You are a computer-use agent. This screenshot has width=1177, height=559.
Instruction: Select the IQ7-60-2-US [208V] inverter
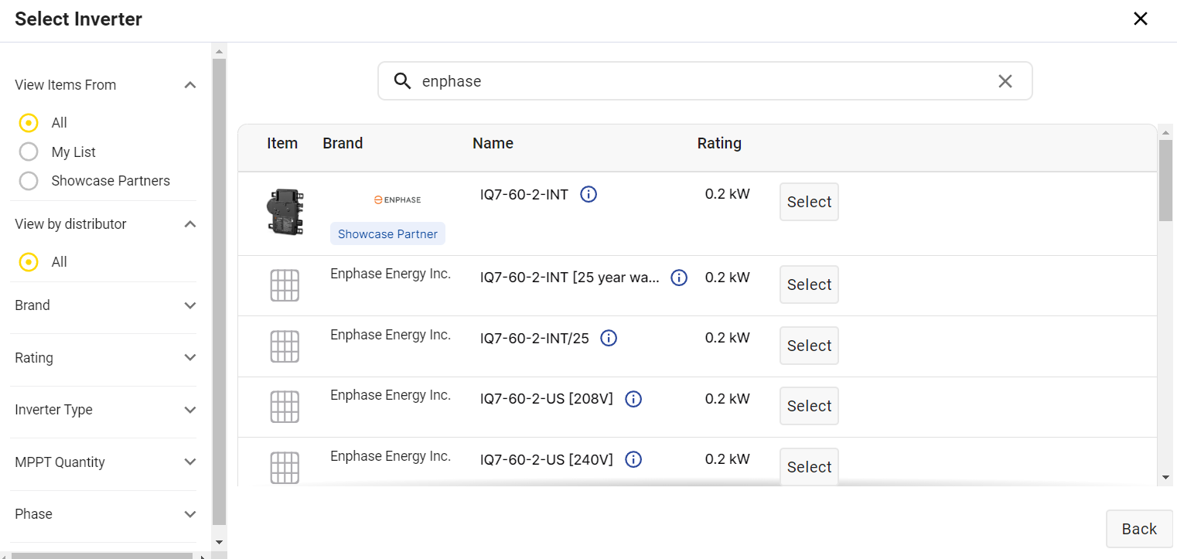809,406
